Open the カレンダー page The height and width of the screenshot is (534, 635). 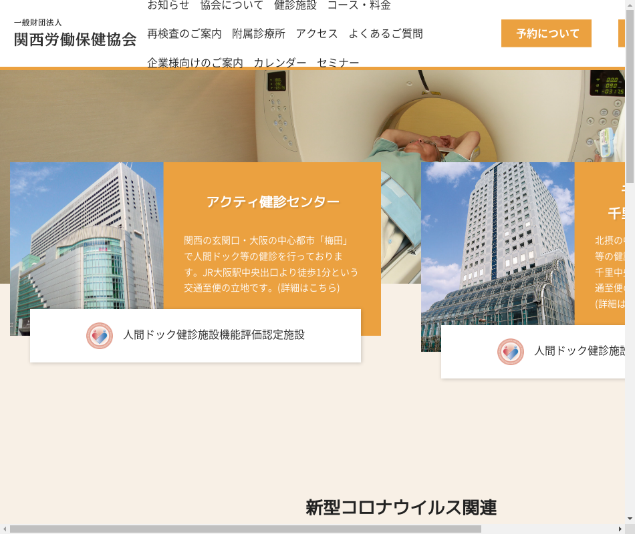coord(279,63)
